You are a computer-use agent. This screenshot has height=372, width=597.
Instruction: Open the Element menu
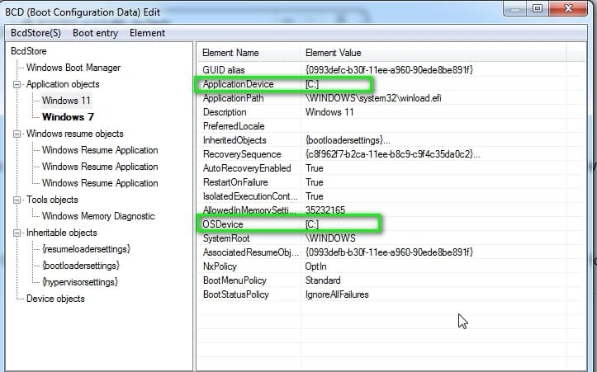coord(147,33)
